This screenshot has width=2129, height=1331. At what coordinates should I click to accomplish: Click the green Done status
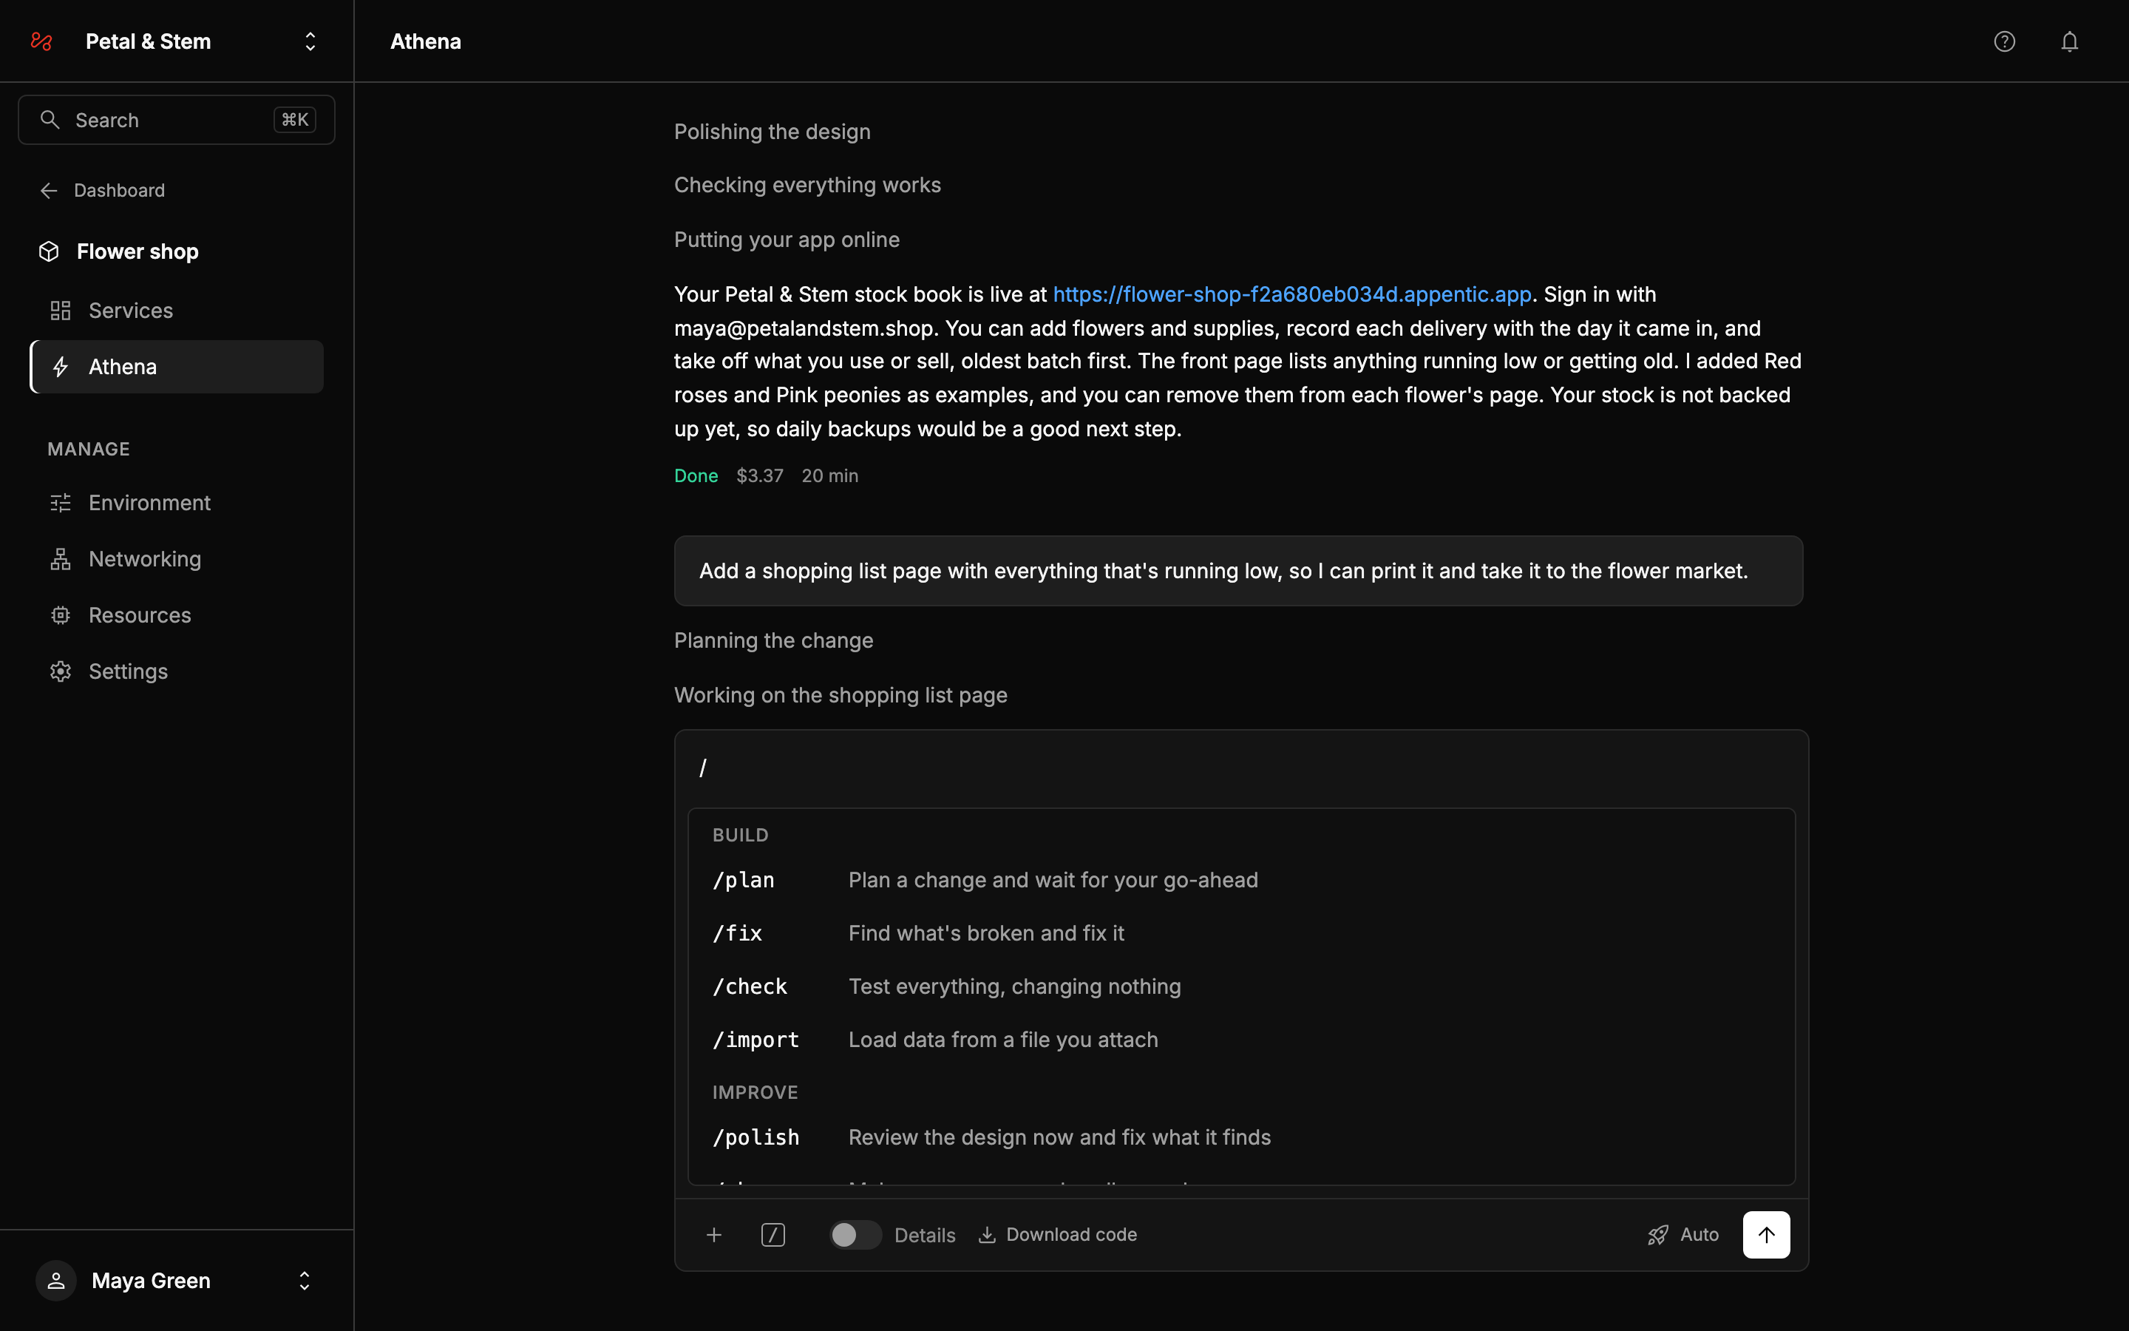point(696,475)
